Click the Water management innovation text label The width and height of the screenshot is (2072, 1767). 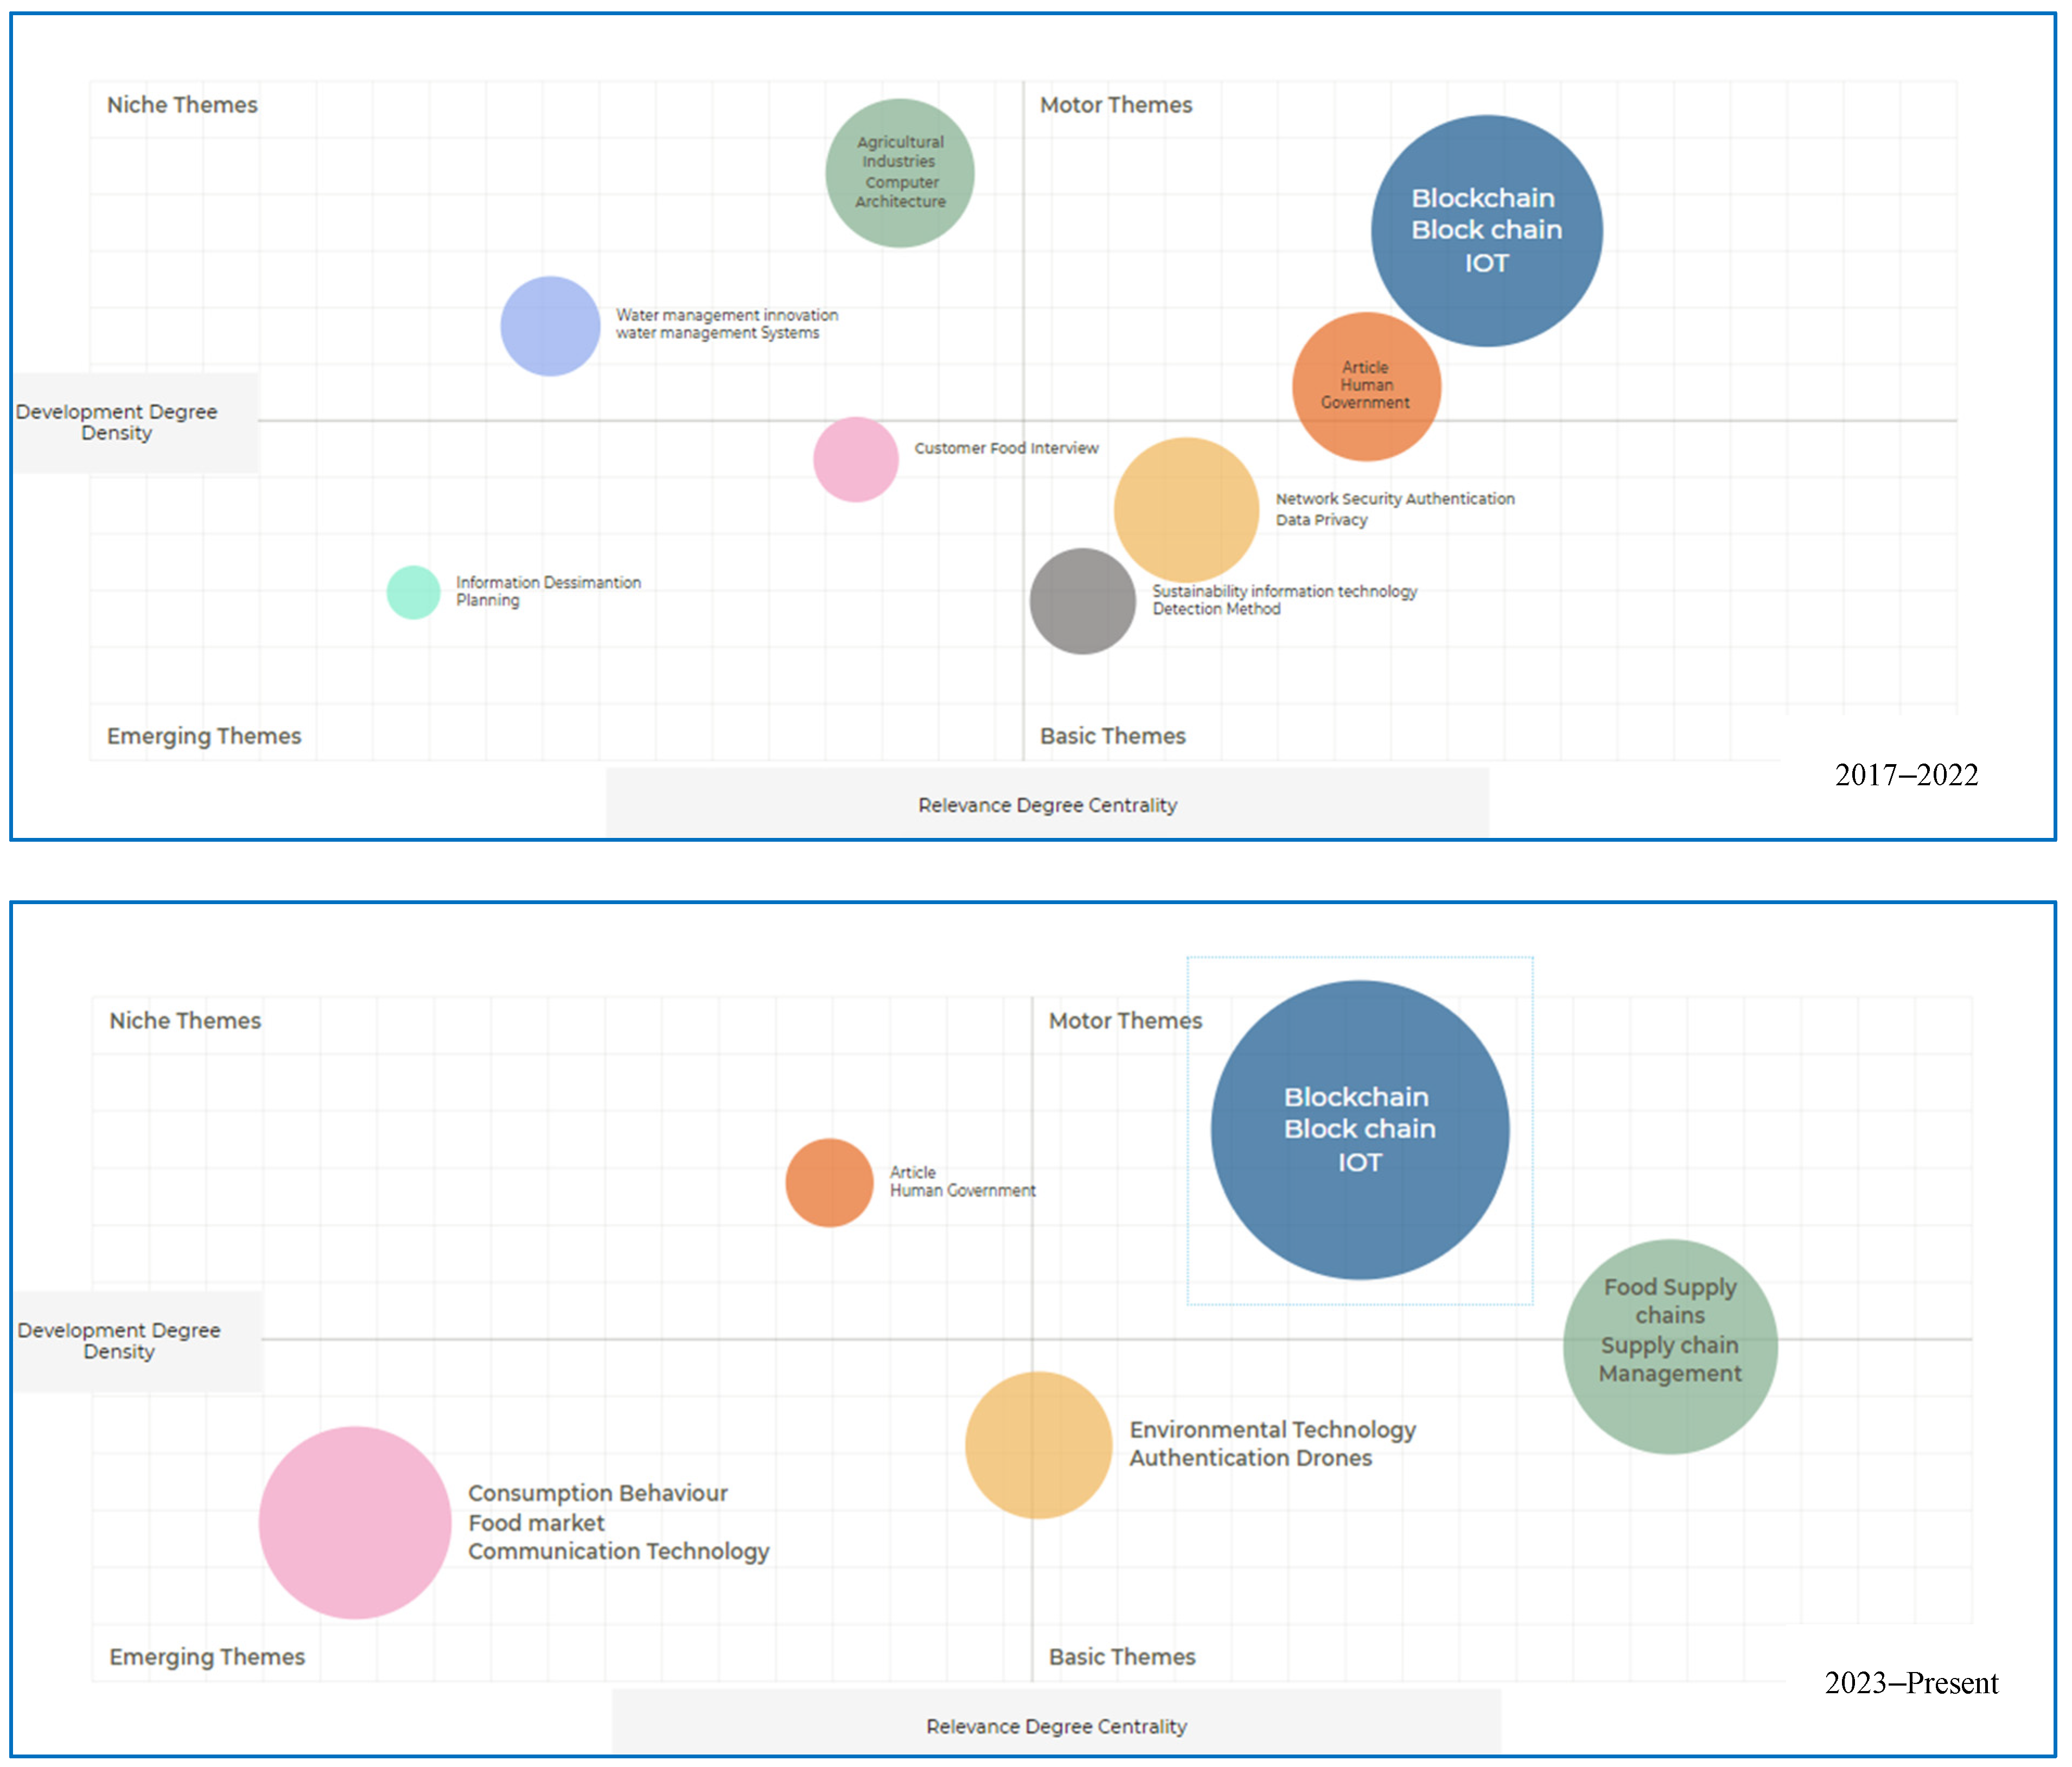pyautogui.click(x=726, y=315)
